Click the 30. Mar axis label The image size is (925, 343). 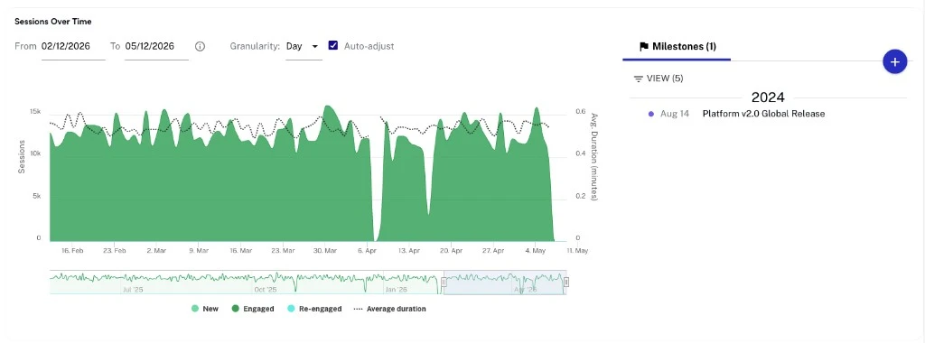(324, 250)
